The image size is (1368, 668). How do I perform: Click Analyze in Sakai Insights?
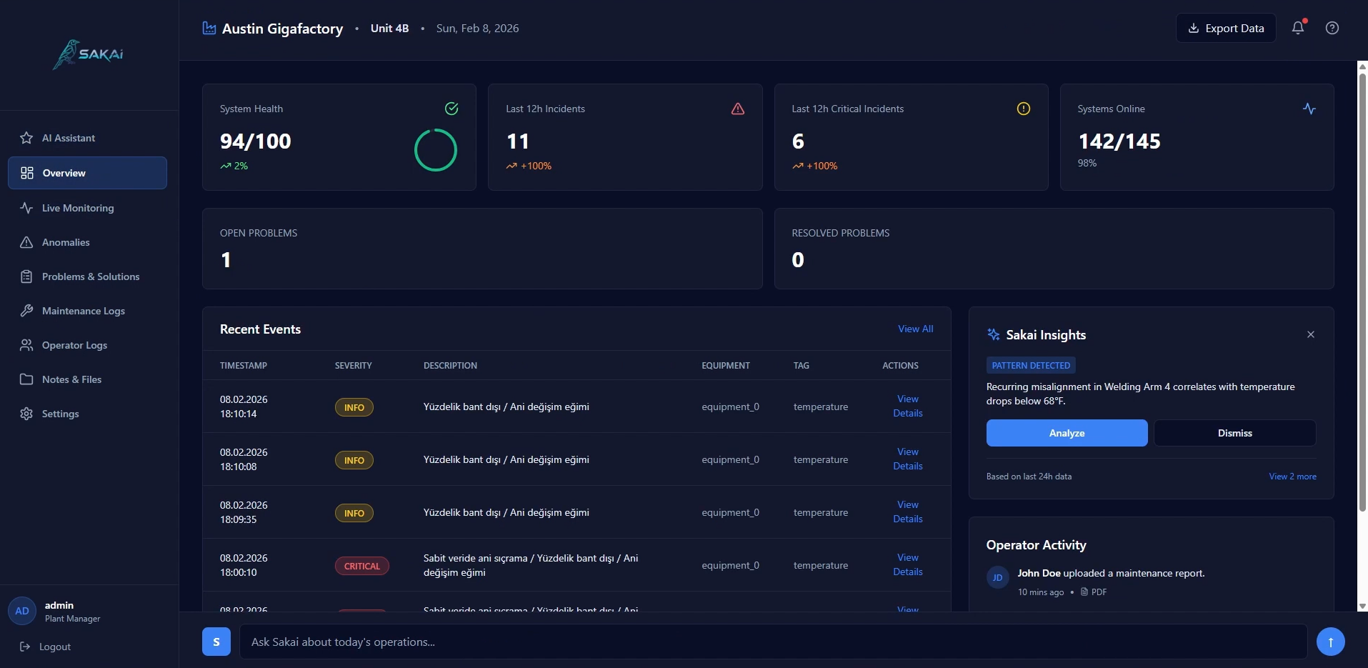(x=1067, y=433)
